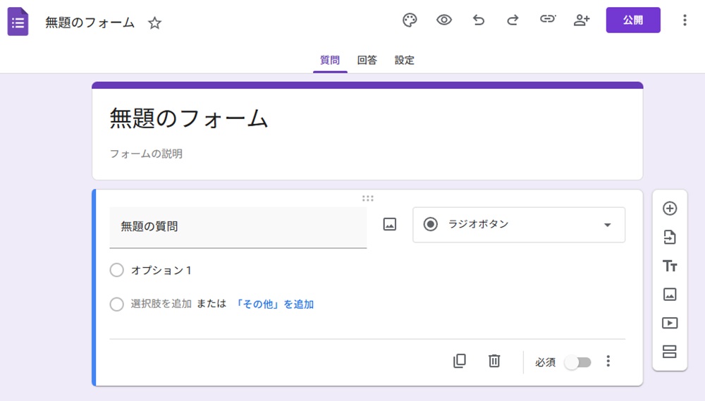Copy the responder link icon
The height and width of the screenshot is (401, 705).
548,20
